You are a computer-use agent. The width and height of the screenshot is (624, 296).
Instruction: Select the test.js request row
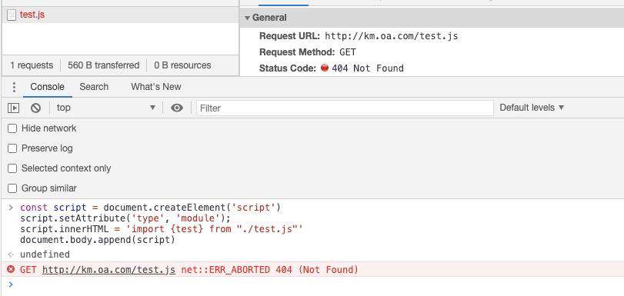click(x=120, y=15)
